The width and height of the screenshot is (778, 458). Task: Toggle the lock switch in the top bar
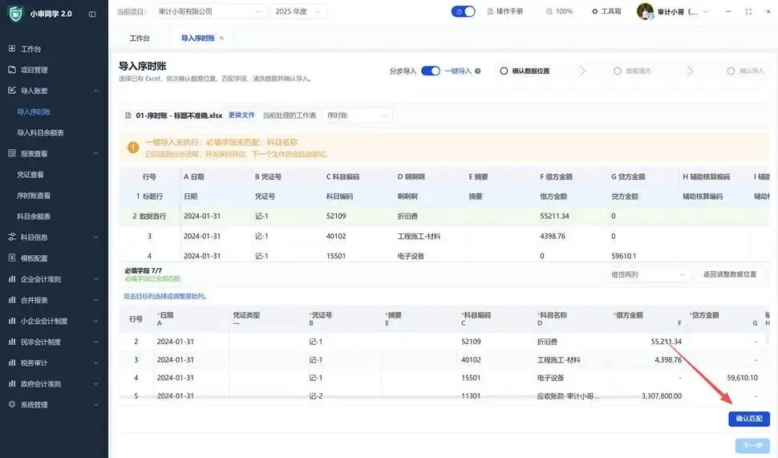coord(463,11)
